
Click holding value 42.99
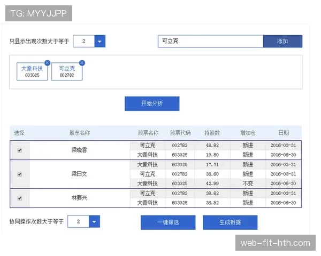(212, 183)
